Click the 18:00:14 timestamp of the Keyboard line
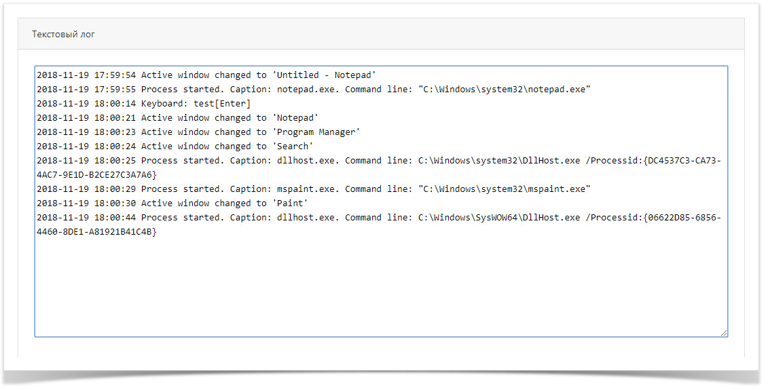The image size is (768, 390). pos(115,104)
